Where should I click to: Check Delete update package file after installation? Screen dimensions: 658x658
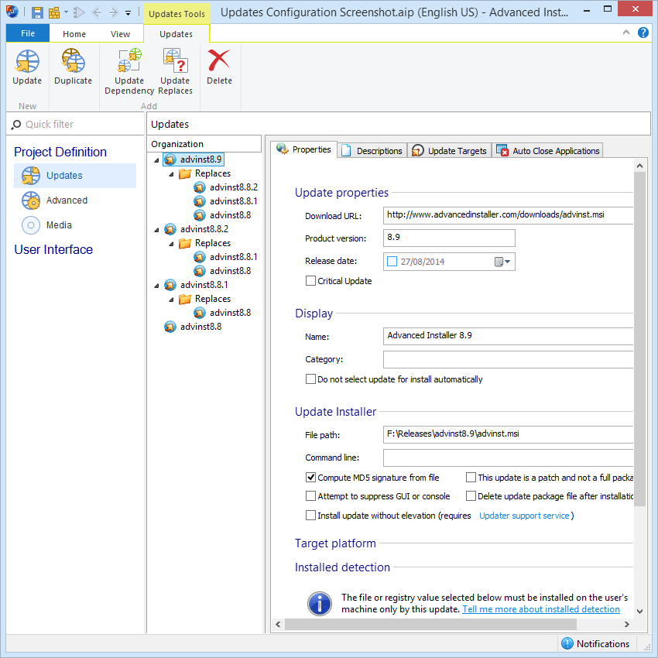[x=471, y=496]
